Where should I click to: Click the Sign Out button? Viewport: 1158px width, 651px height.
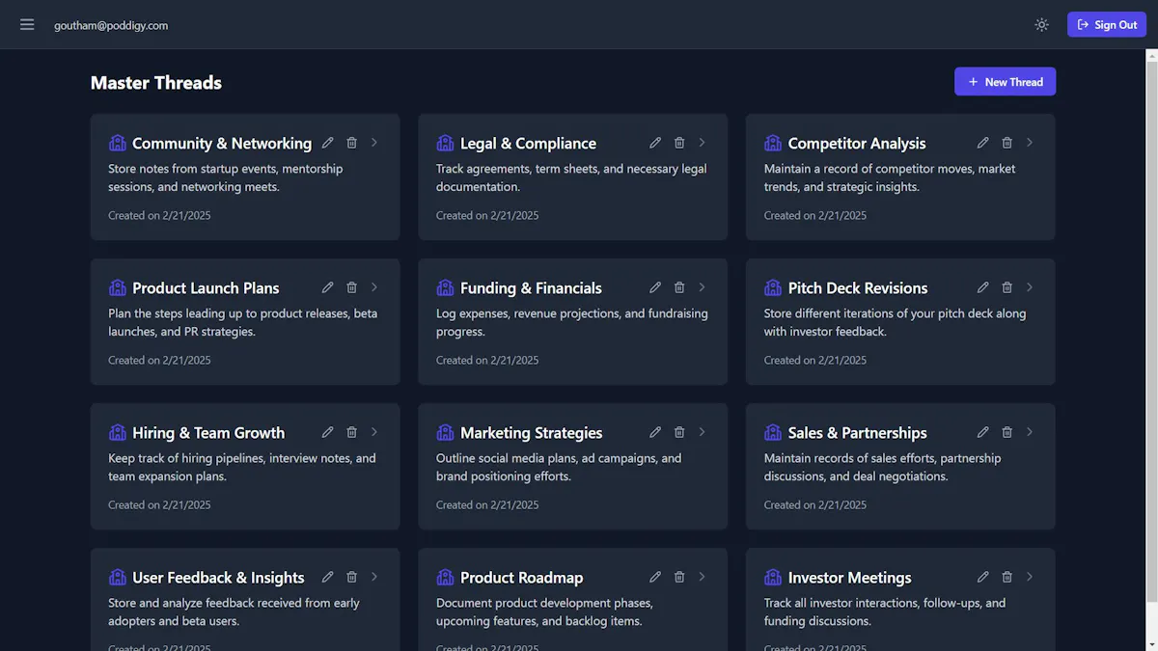1107,24
